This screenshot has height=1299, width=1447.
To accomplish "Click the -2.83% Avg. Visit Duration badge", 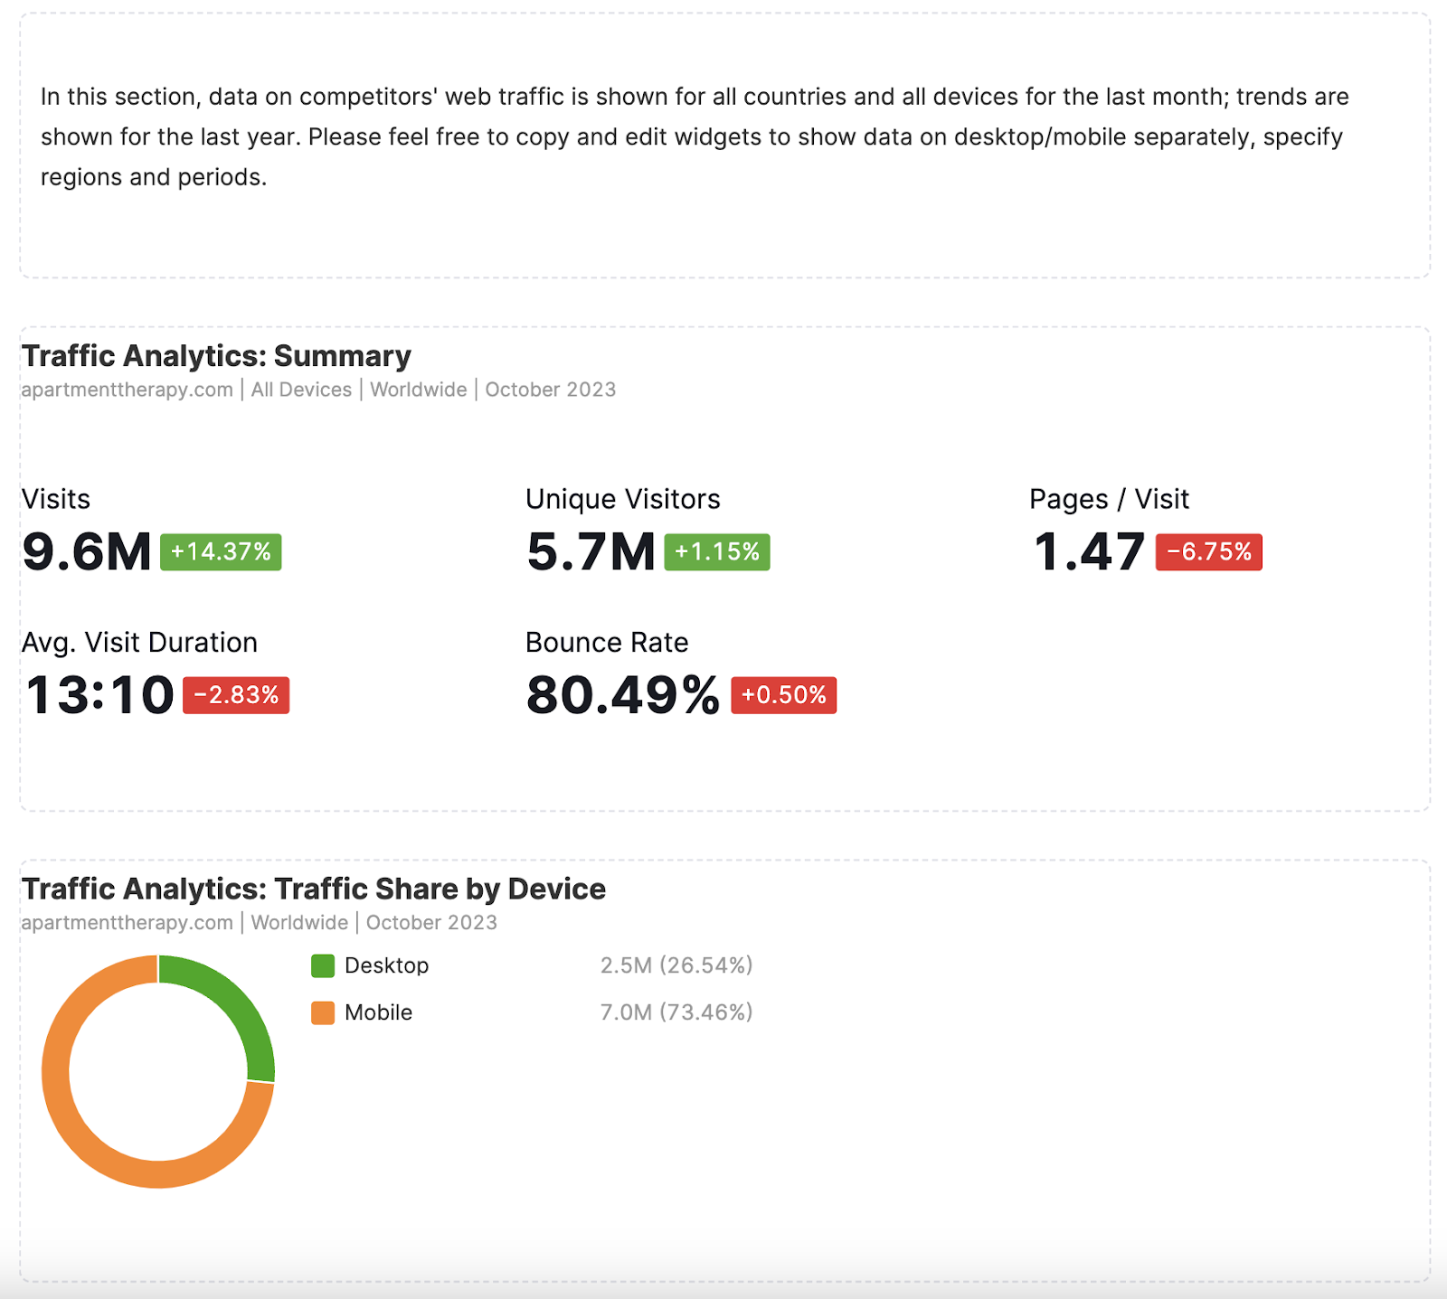I will [x=236, y=695].
